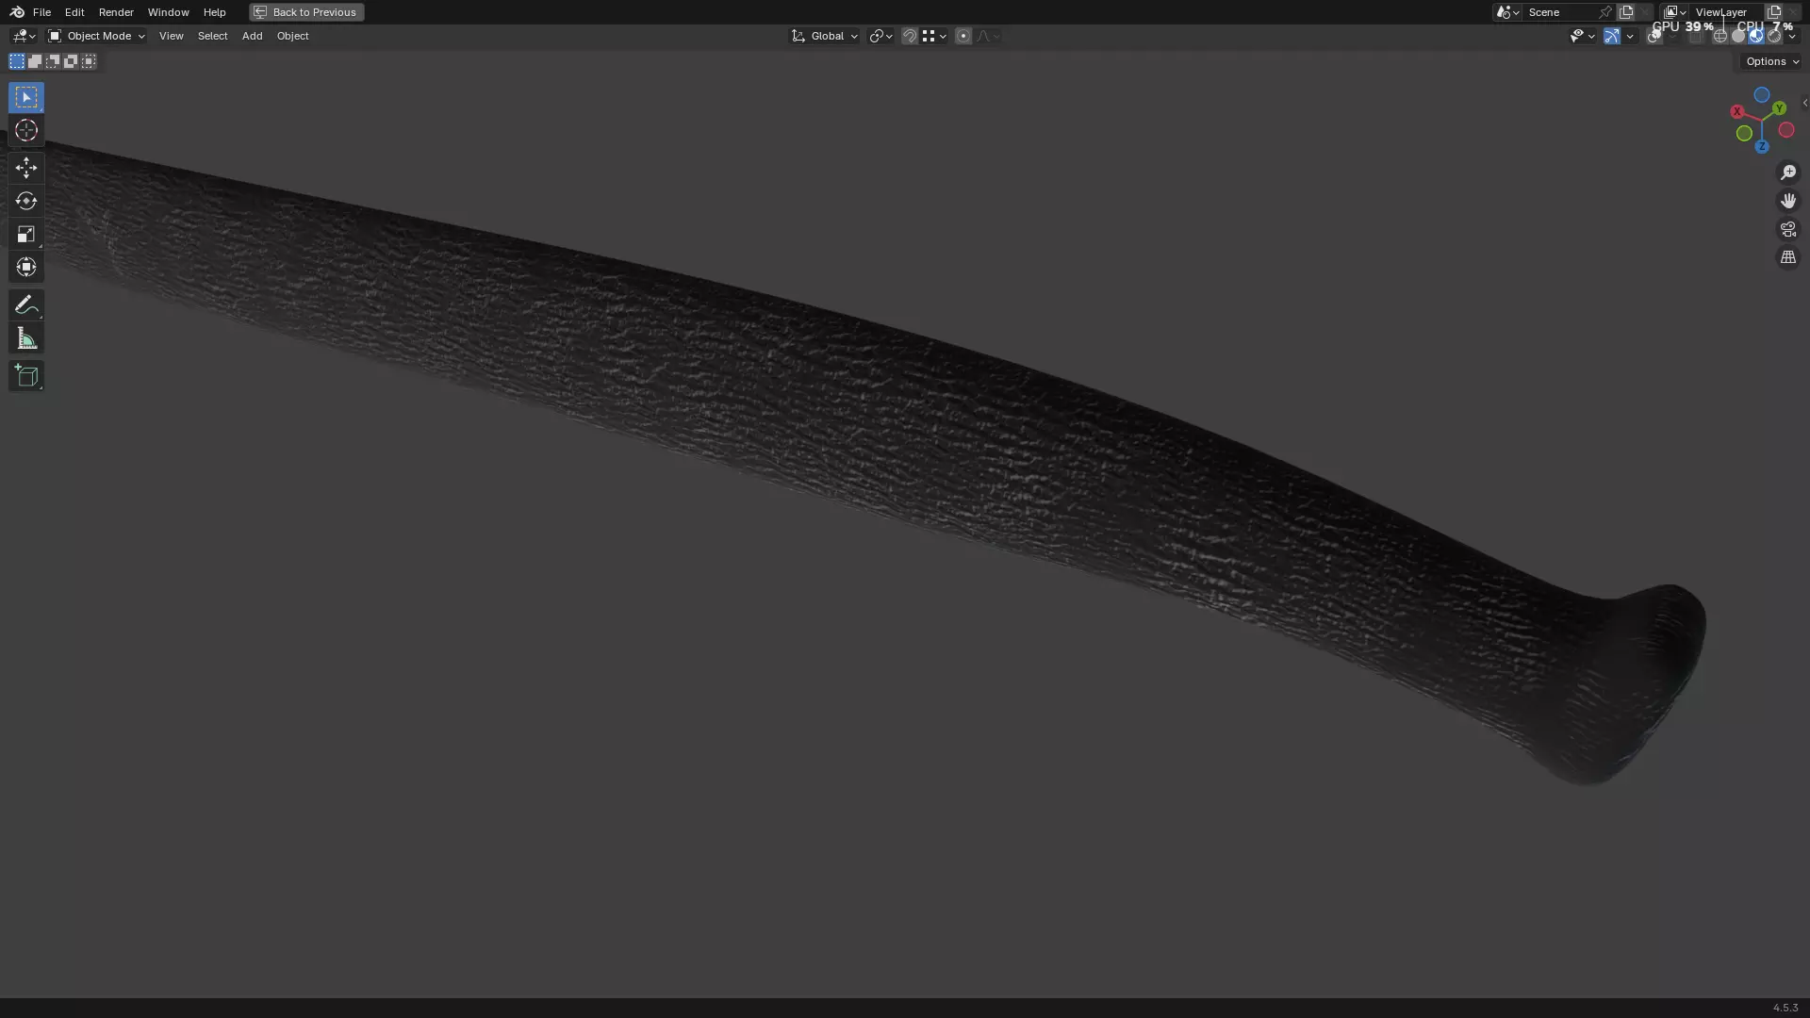
Task: Open the Render menu
Action: [116, 12]
